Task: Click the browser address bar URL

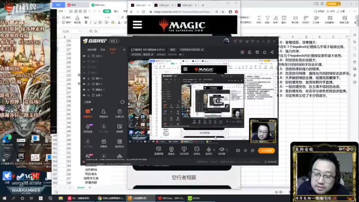Action: [x=183, y=12]
